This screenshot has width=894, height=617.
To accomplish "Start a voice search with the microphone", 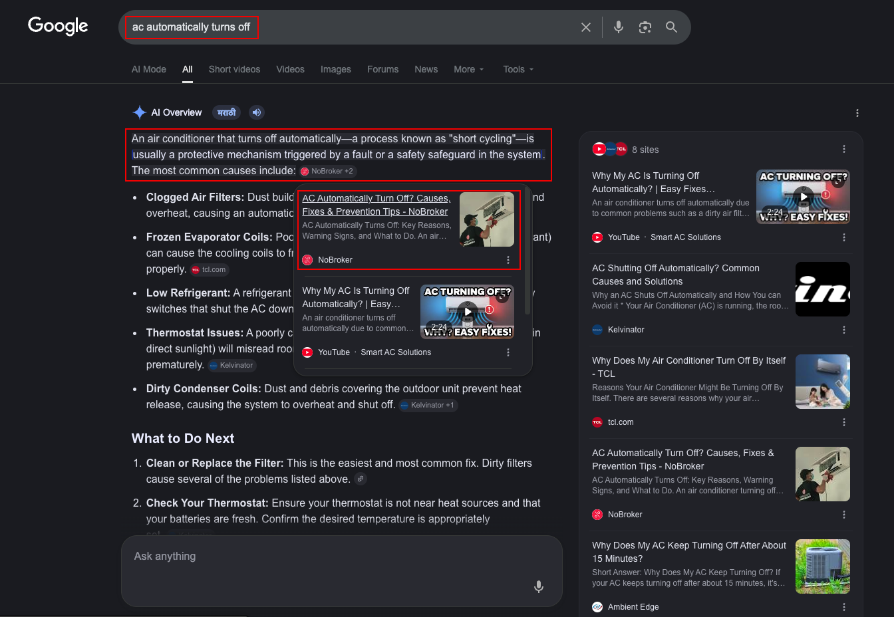I will [619, 27].
